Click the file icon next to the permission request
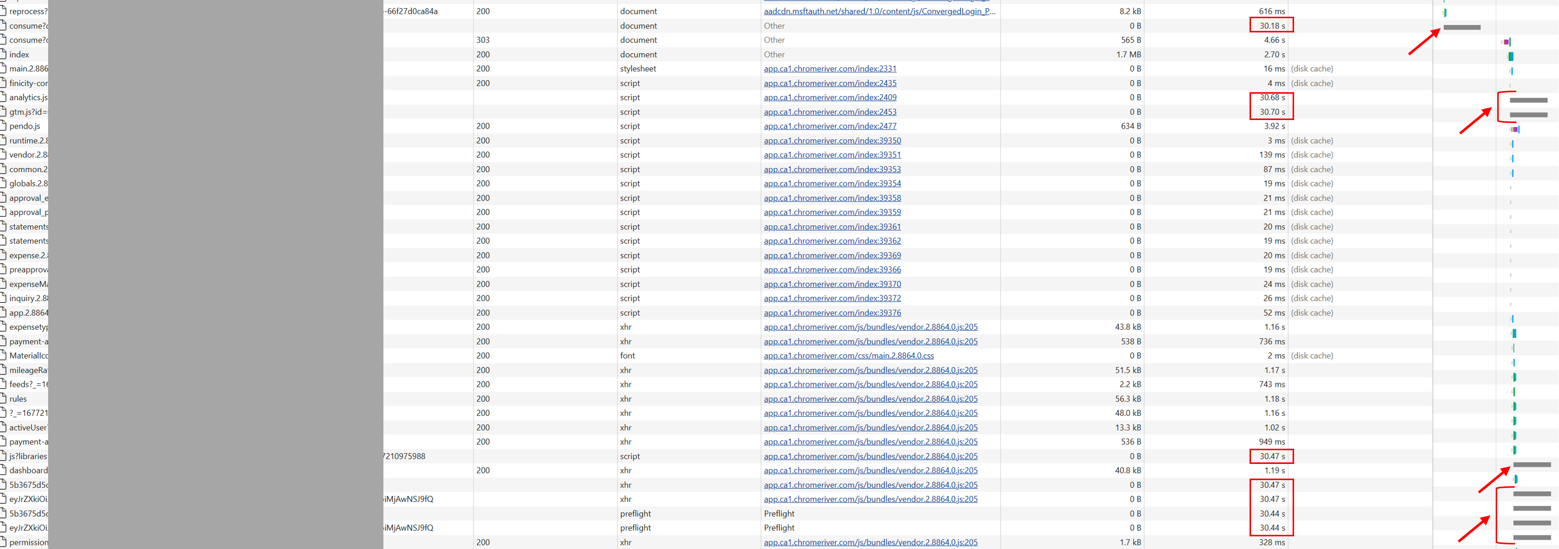 point(3,542)
